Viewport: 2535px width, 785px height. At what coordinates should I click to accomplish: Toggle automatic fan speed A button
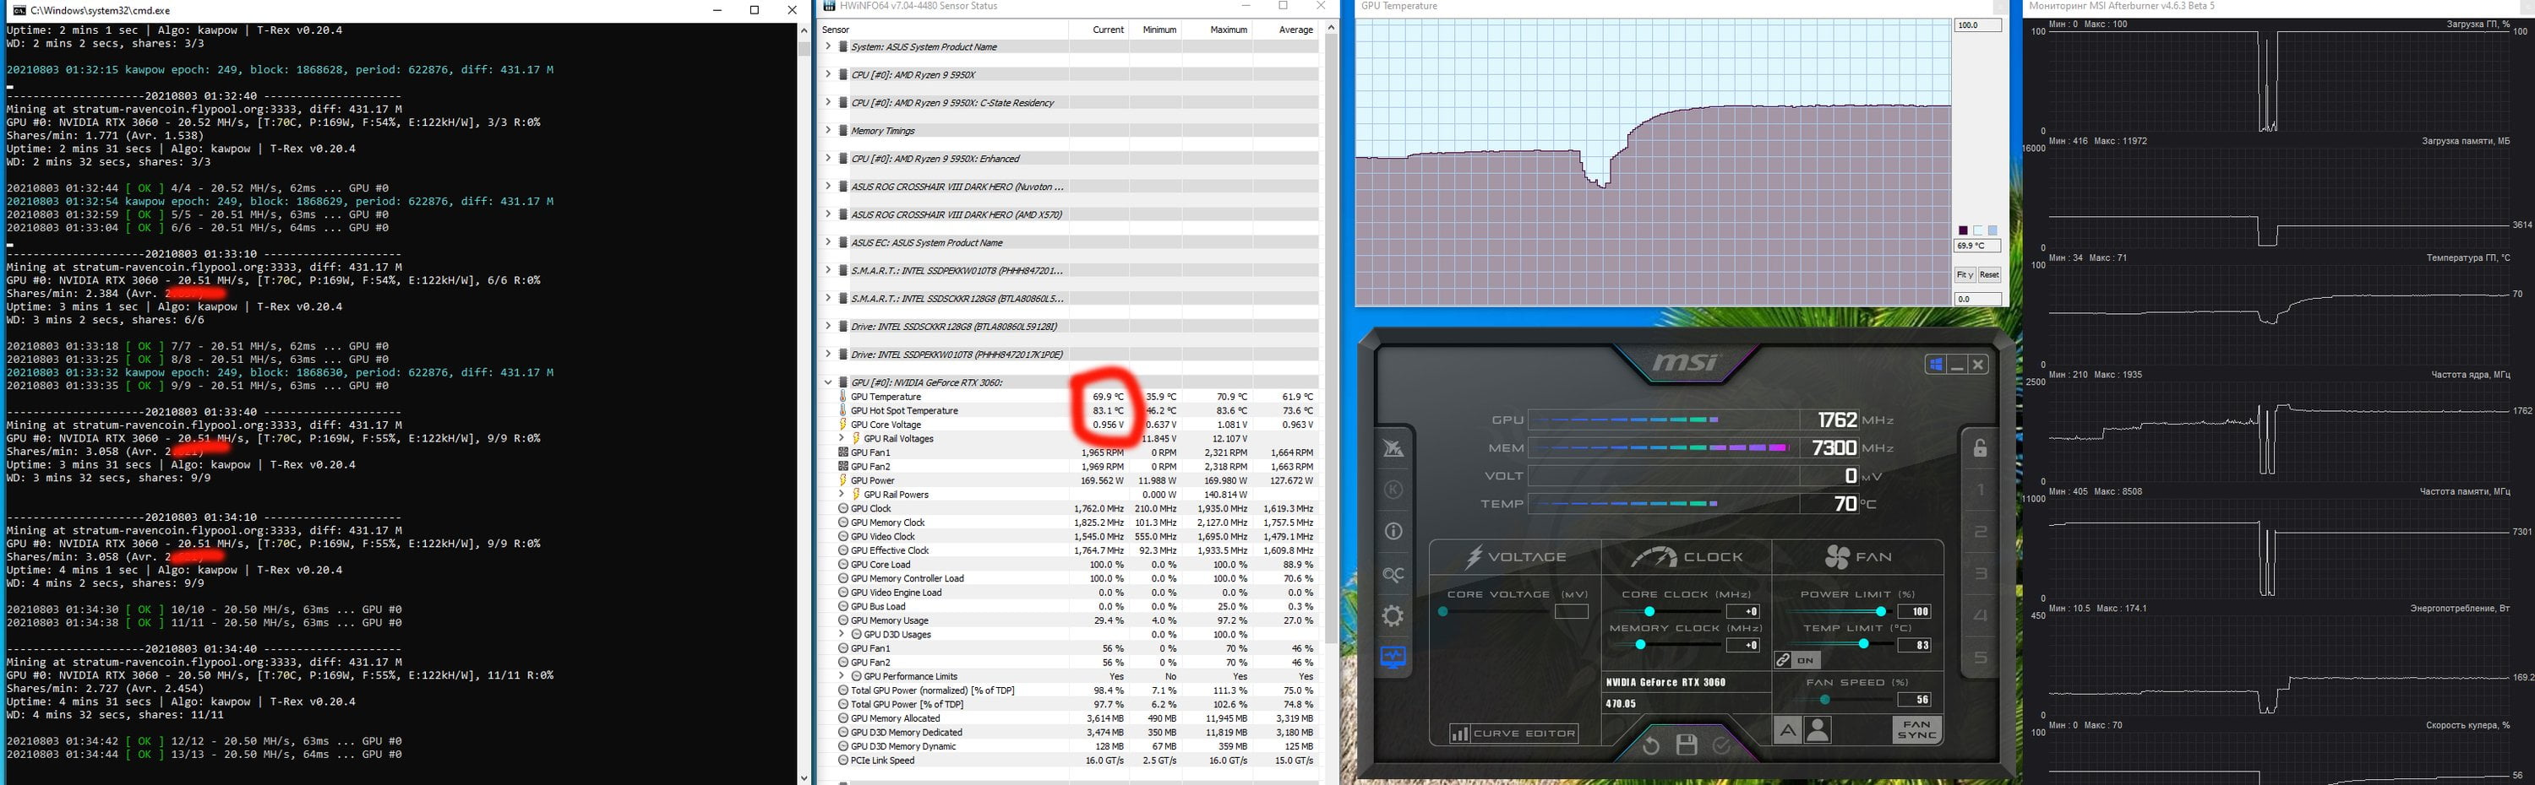coord(1787,730)
